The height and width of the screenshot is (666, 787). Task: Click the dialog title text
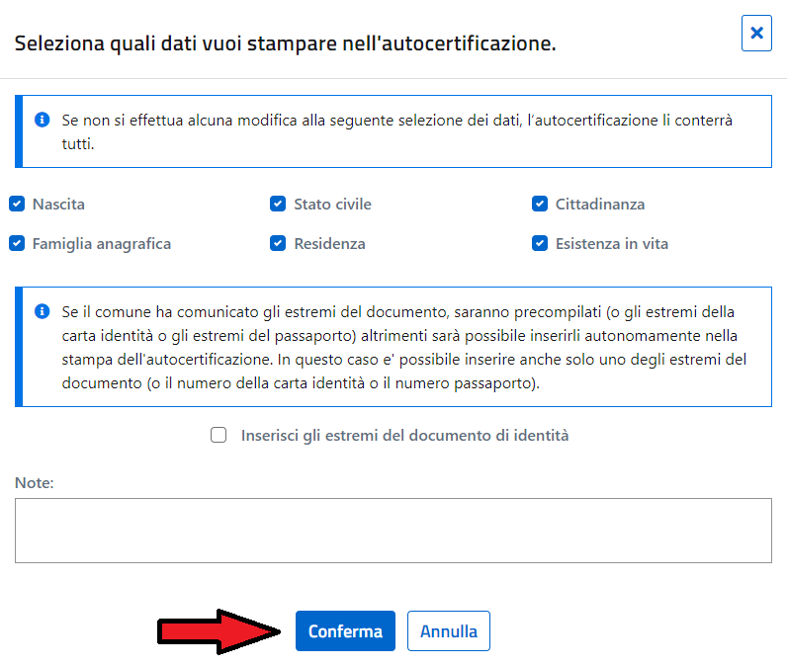[x=286, y=43]
